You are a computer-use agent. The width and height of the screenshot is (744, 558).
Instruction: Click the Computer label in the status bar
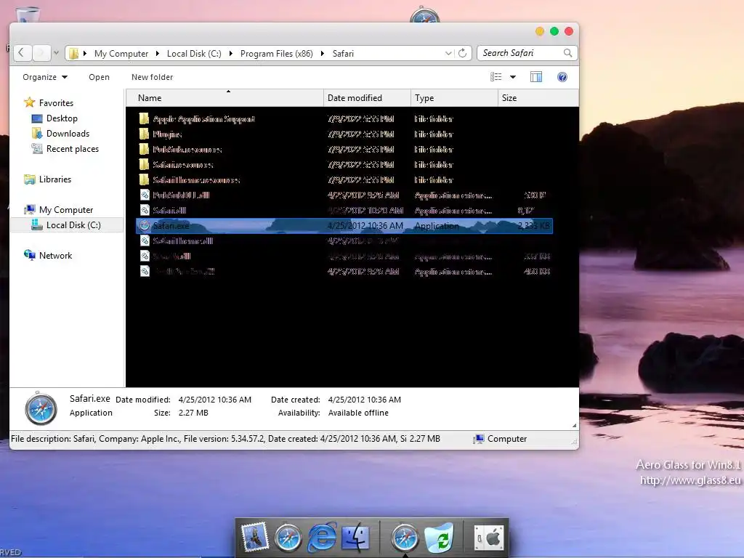(506, 439)
